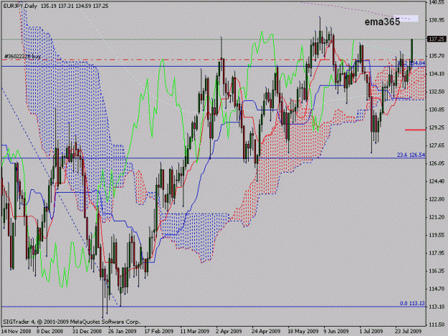Click the EURJPY,Daily chart title

(20, 6)
